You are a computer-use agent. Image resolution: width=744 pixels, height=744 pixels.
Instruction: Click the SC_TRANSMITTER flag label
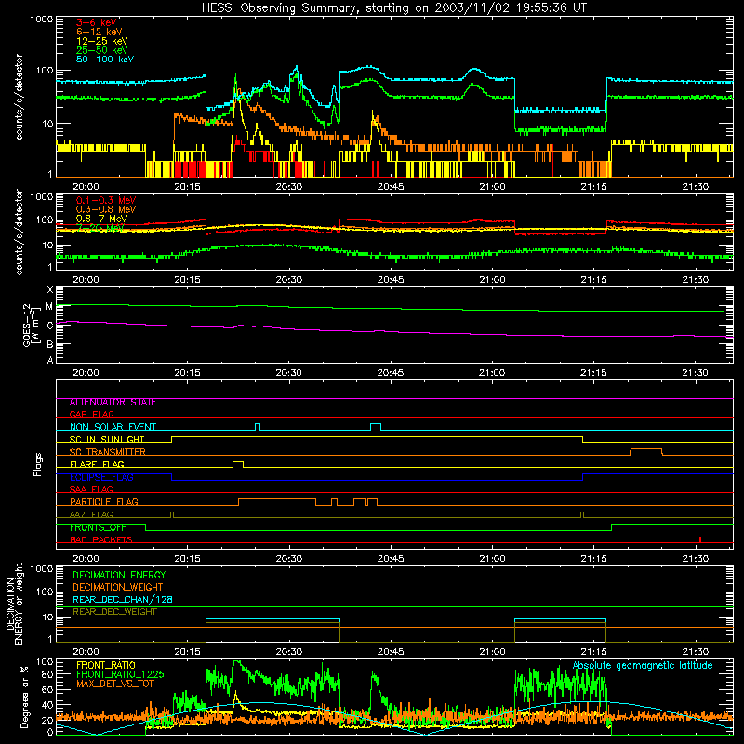pos(107,452)
